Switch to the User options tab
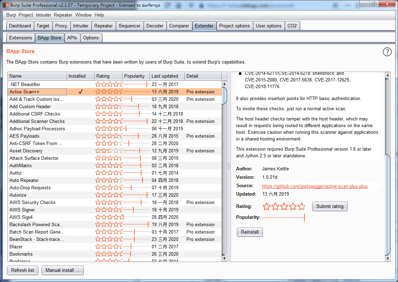 coord(269,26)
